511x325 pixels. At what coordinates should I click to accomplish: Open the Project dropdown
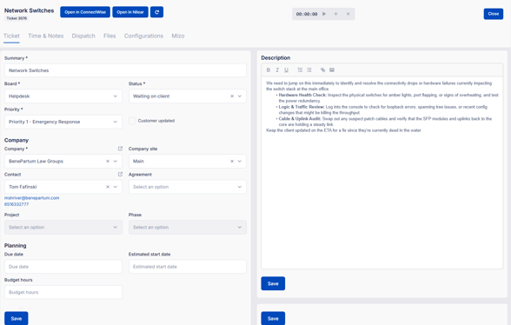point(63,227)
